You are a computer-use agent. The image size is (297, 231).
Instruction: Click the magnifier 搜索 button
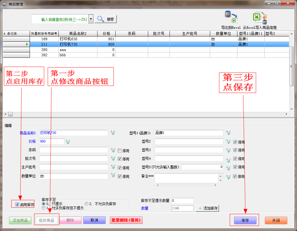coord(106,19)
